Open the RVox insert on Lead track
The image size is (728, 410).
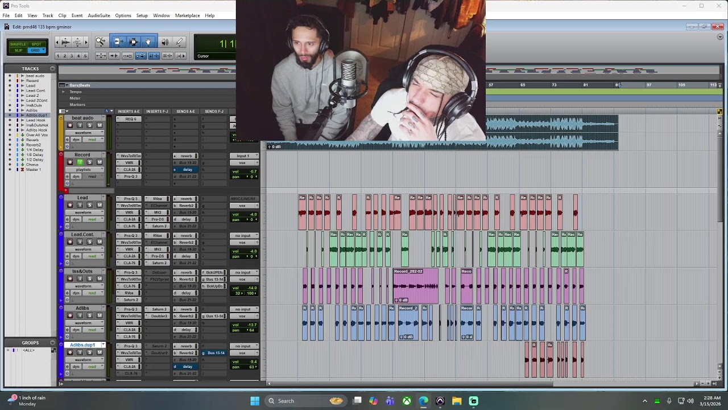[158, 199]
